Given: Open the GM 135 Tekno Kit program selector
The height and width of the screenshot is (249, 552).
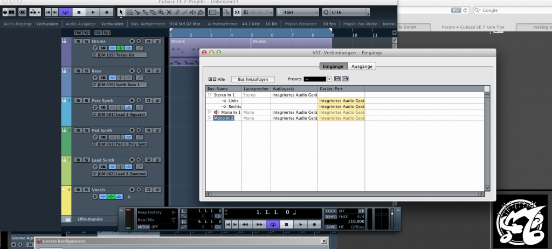Looking at the screenshot, I should (x=119, y=56).
